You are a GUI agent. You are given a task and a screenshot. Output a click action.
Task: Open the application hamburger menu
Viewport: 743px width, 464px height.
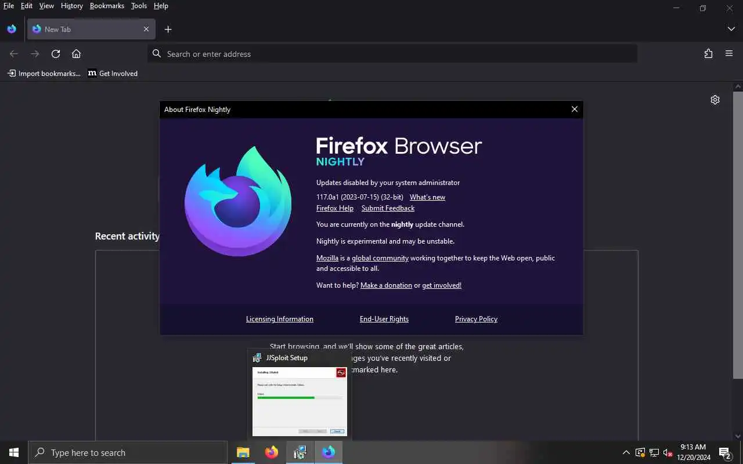(729, 54)
